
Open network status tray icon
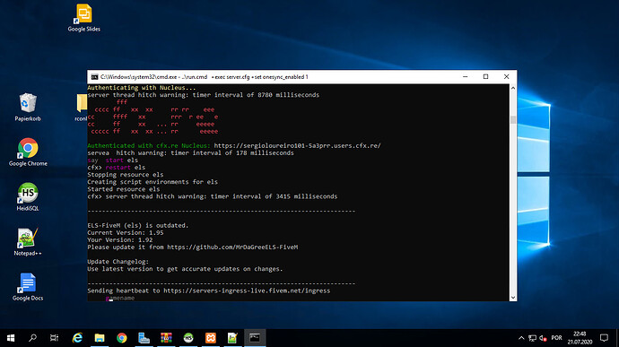click(532, 338)
